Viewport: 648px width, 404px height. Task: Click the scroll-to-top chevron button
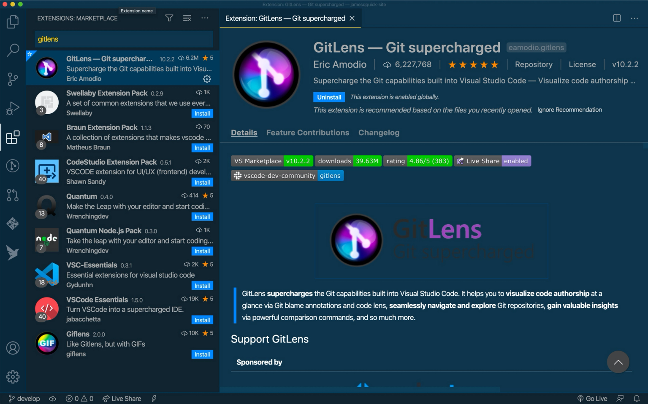618,362
